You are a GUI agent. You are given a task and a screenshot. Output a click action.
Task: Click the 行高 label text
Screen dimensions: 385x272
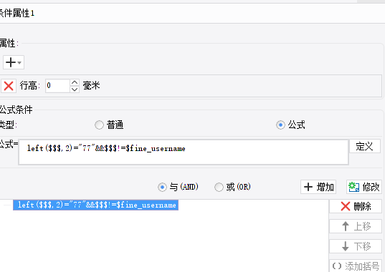point(29,86)
